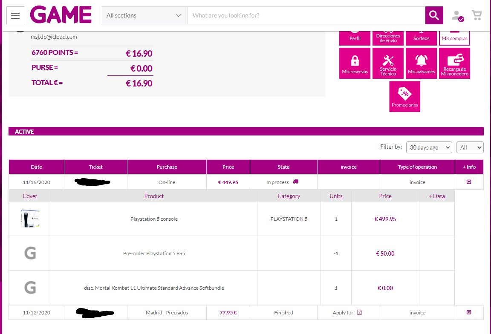Open Servicio Técnico tools tile
The width and height of the screenshot is (491, 334).
(x=388, y=63)
